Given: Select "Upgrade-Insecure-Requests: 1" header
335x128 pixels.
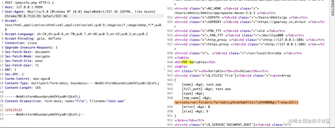Looking at the screenshot, I should (x=31, y=47).
